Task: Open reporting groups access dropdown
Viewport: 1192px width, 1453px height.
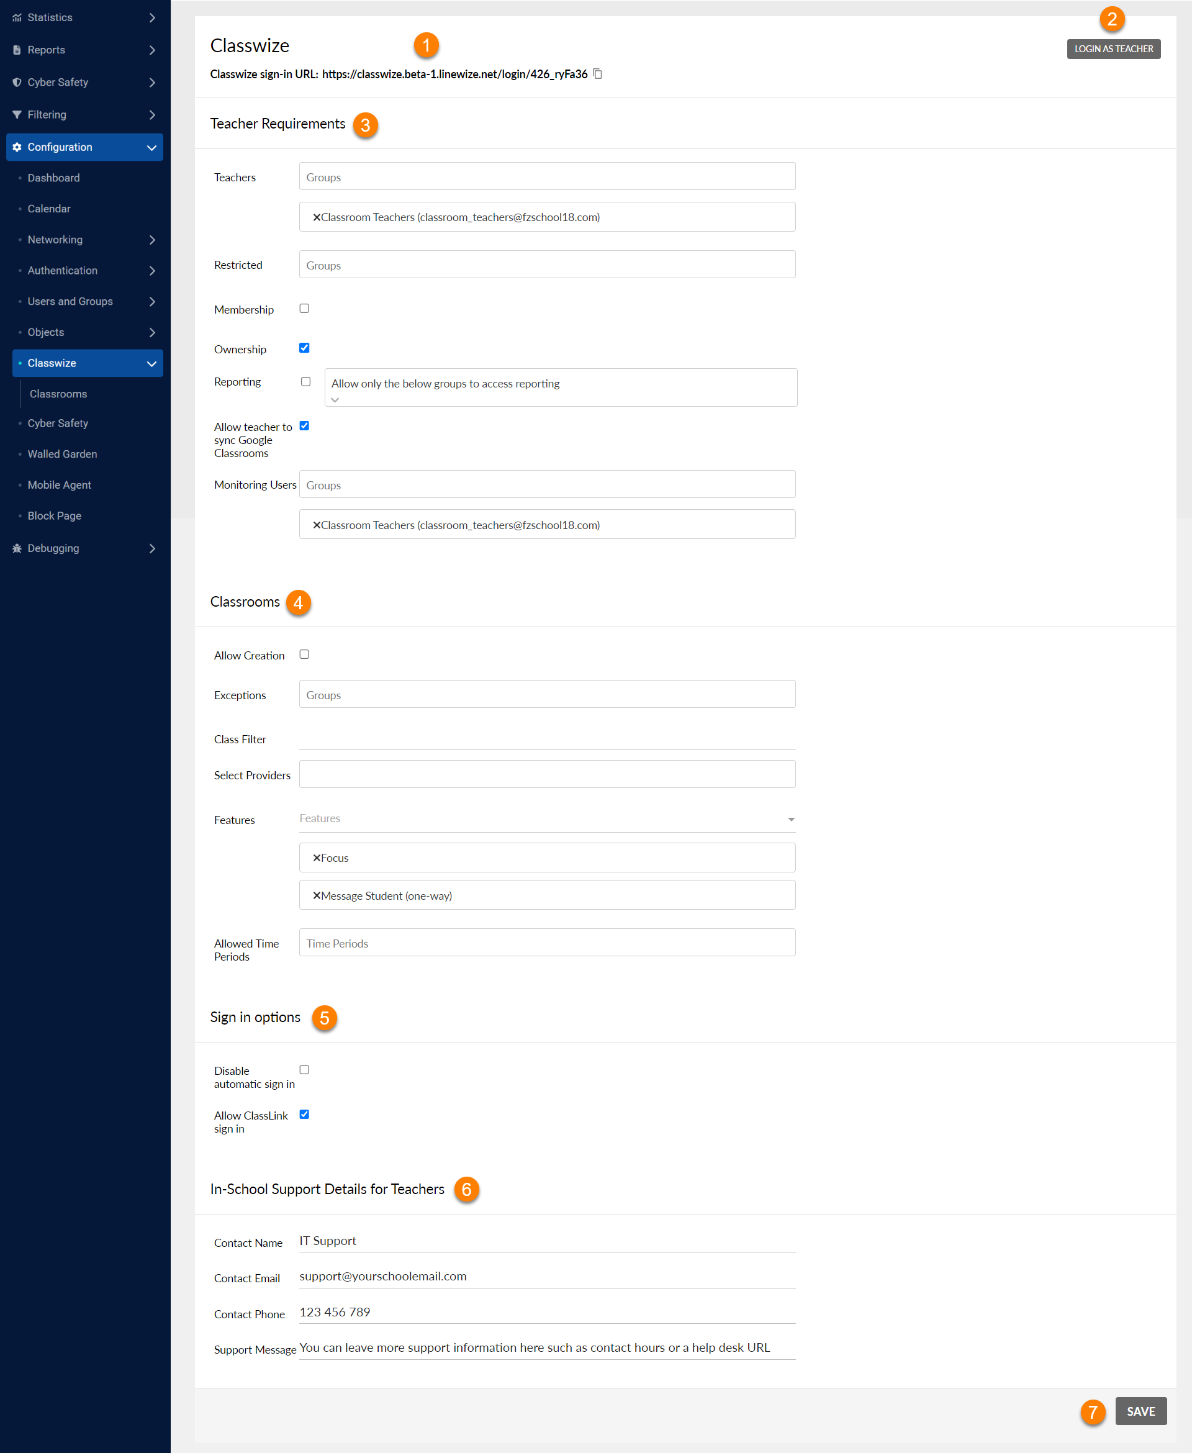Action: tap(335, 400)
